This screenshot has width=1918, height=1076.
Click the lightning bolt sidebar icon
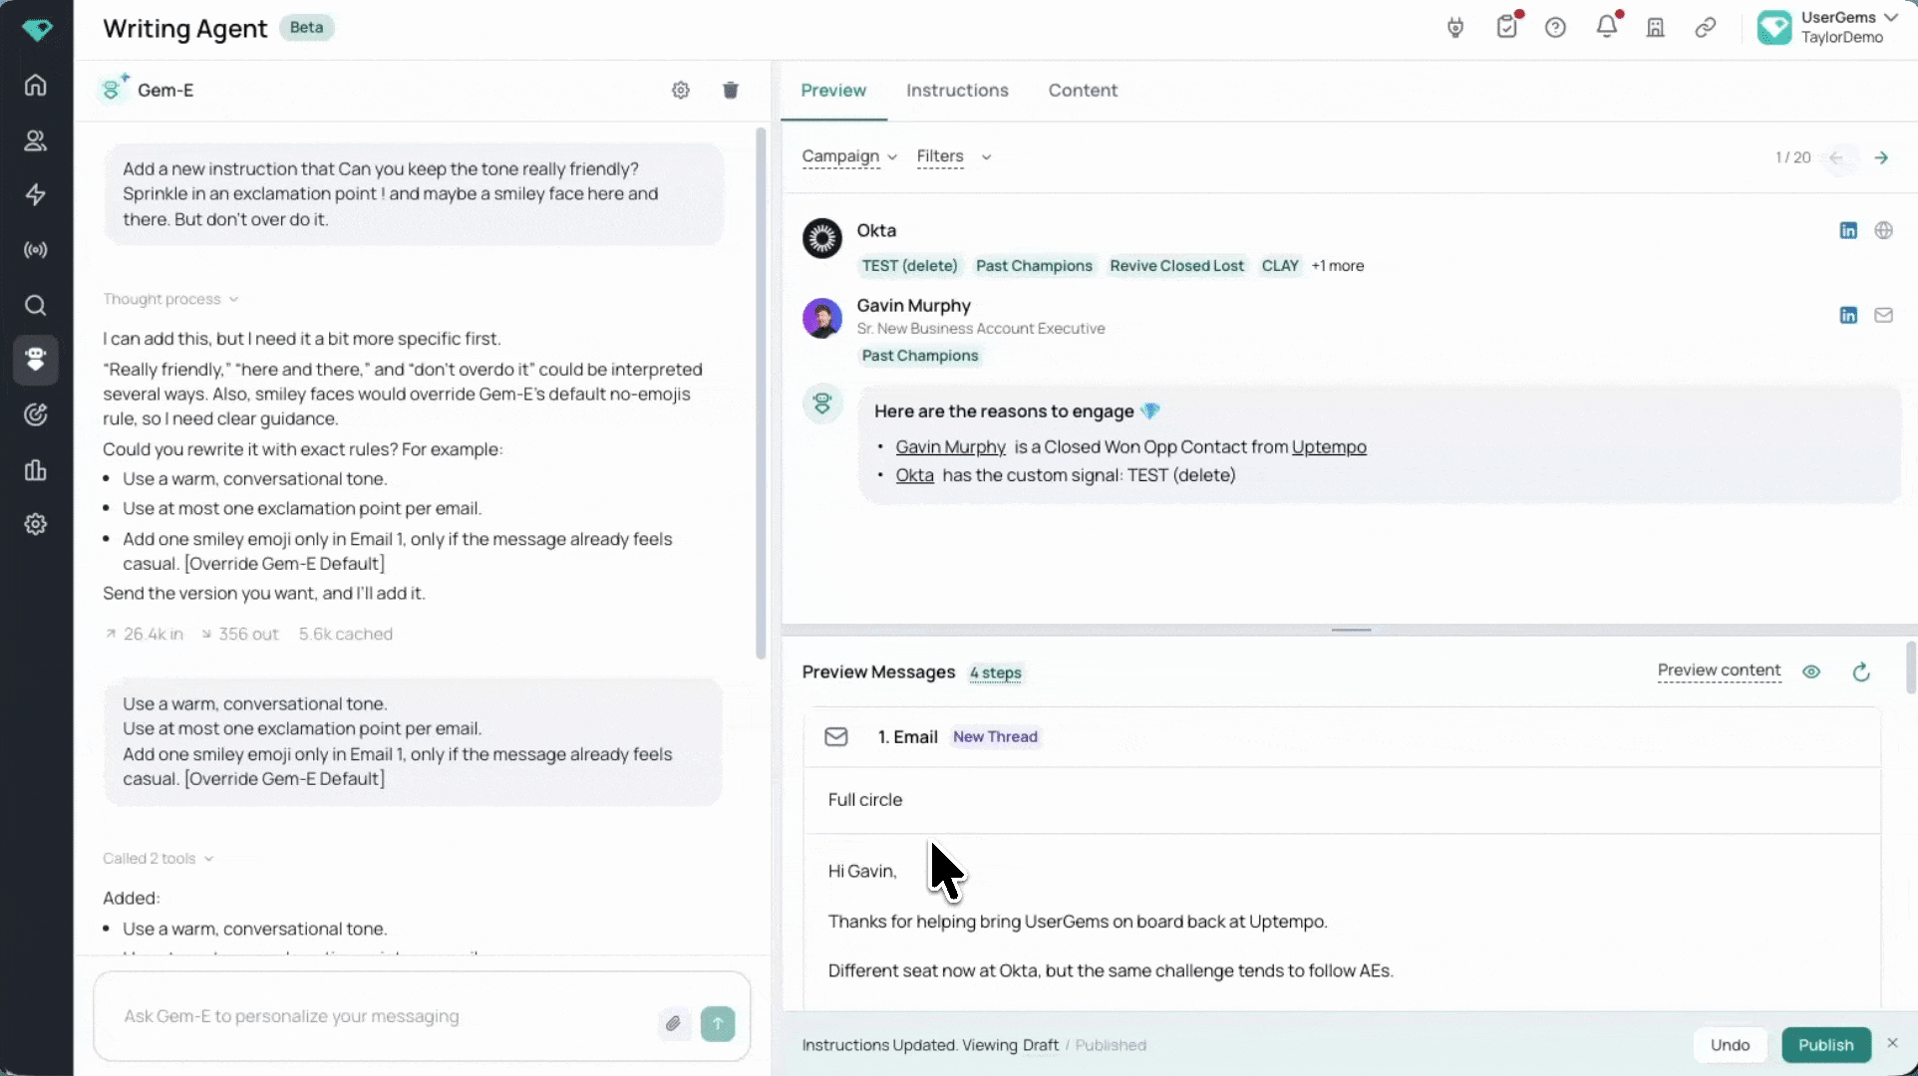(36, 194)
